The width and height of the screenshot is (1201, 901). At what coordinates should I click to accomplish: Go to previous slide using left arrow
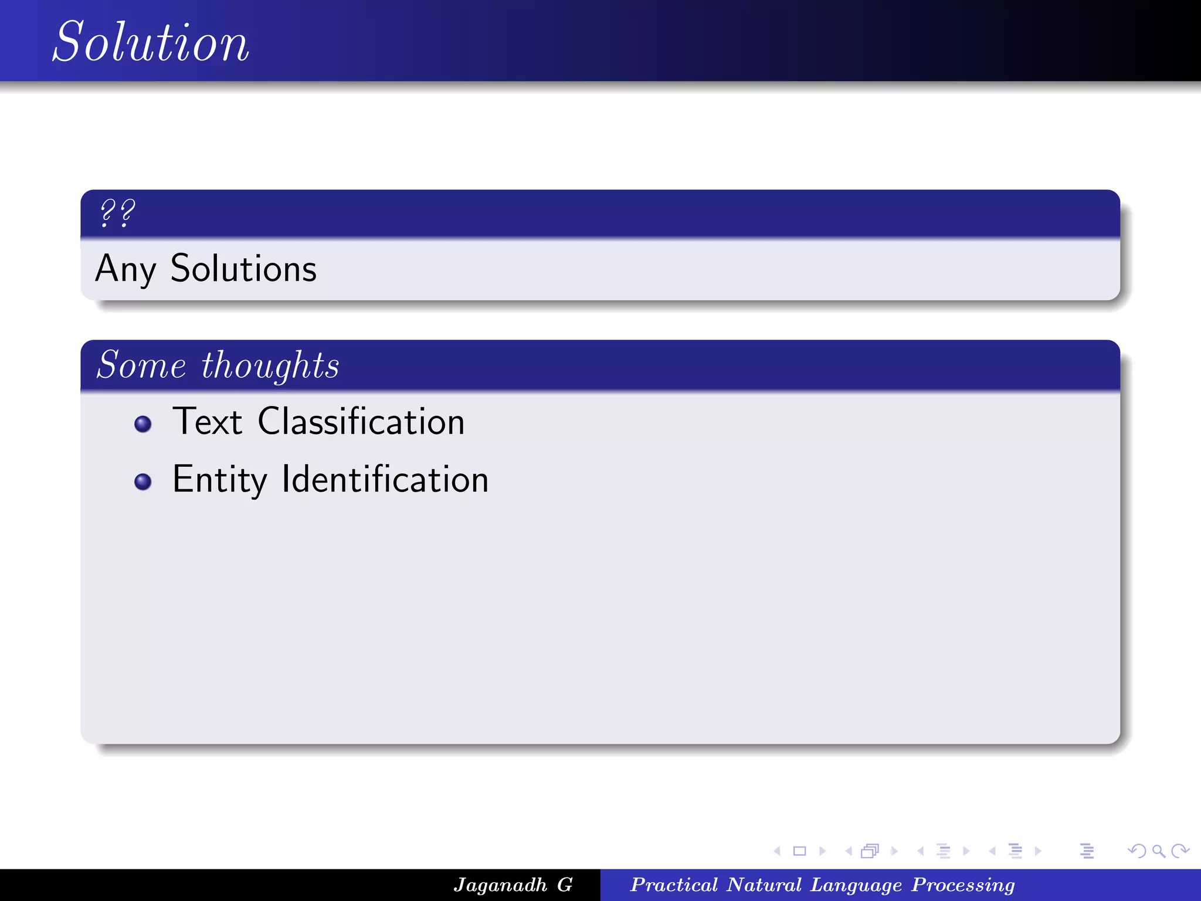tap(777, 851)
